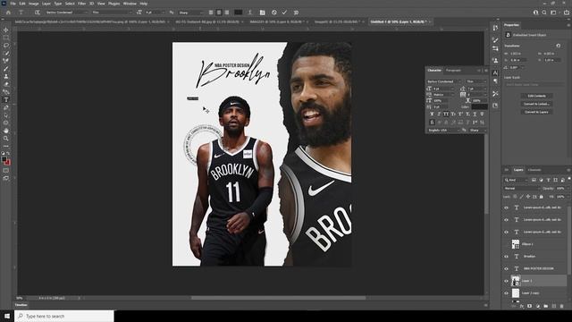This screenshot has height=322, width=572.
Task: Click Convert to Linked button
Action: 536,104
